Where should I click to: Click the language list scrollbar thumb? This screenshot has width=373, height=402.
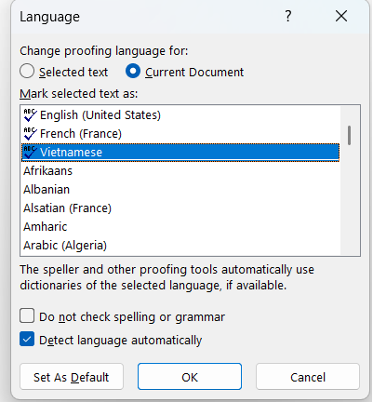[x=350, y=135]
